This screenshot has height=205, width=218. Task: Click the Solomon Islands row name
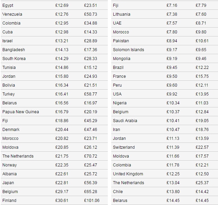pyautogui.click(x=128, y=50)
